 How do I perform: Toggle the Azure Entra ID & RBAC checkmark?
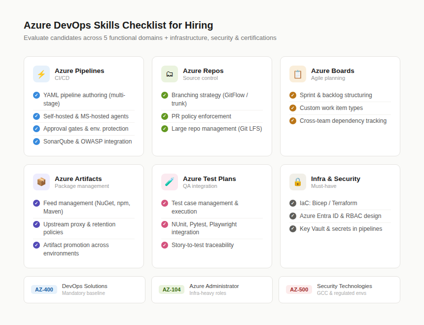click(293, 216)
